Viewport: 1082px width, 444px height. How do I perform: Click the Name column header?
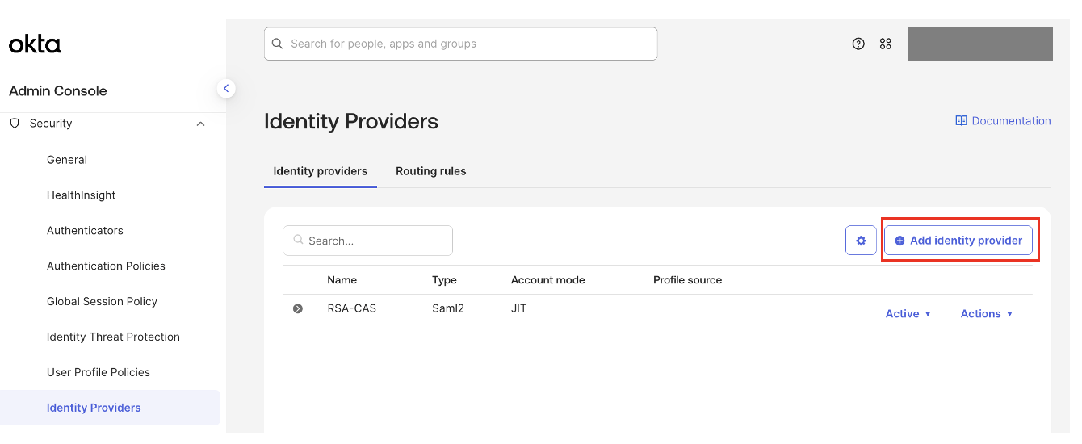click(x=342, y=280)
